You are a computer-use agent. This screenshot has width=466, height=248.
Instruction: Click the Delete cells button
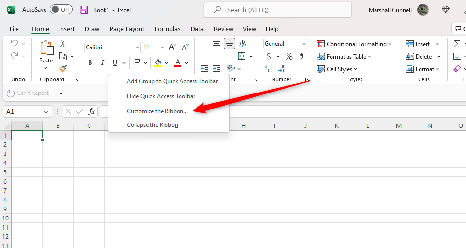point(419,57)
